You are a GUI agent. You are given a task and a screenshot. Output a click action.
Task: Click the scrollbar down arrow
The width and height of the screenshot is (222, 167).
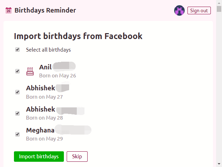click(x=219, y=164)
